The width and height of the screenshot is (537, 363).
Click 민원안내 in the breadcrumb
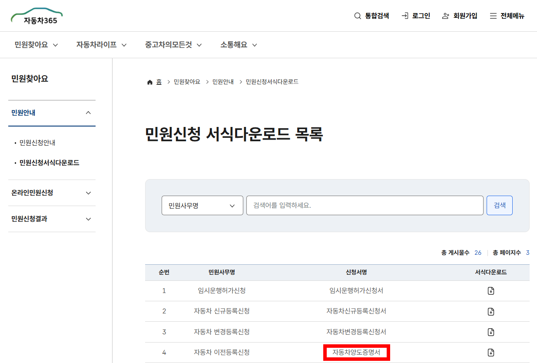pos(223,82)
